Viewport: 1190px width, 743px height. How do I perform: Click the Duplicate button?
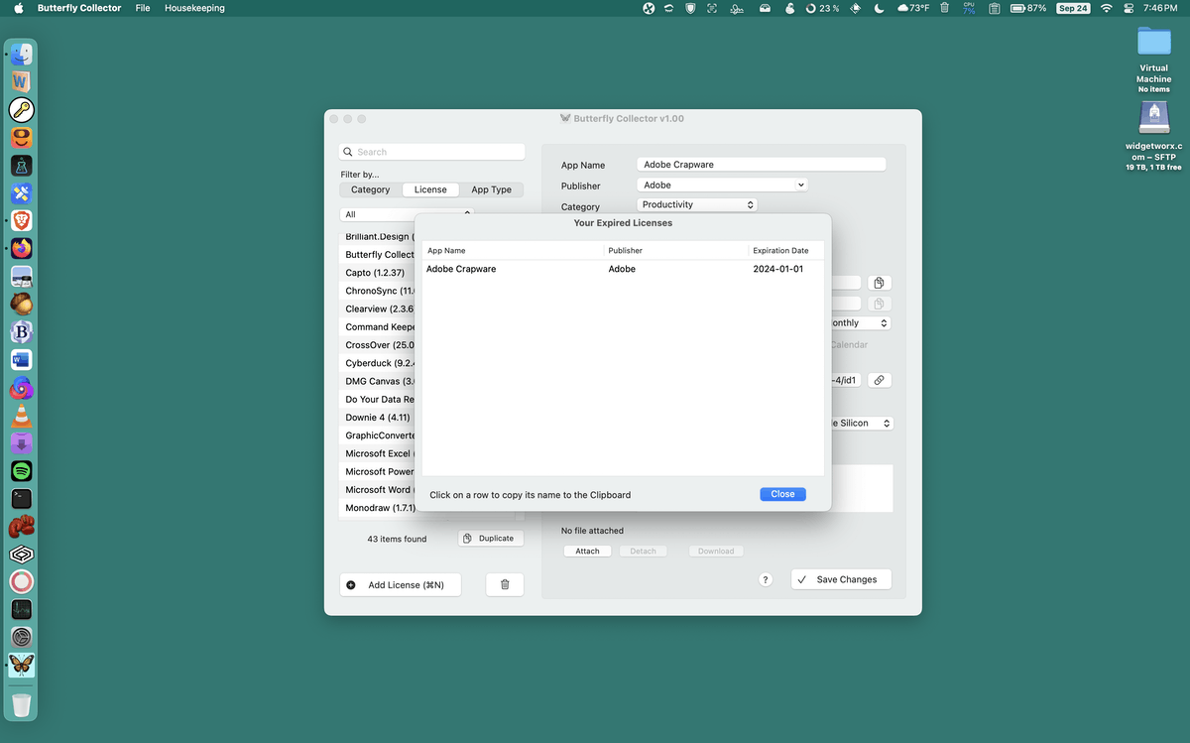(x=491, y=538)
